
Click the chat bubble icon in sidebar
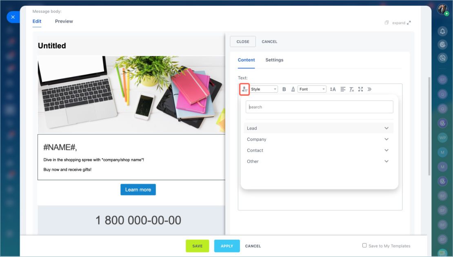point(442,58)
